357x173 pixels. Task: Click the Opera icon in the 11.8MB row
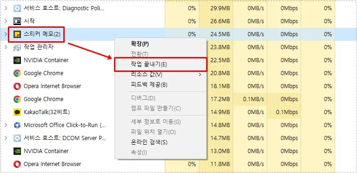[x=17, y=164]
